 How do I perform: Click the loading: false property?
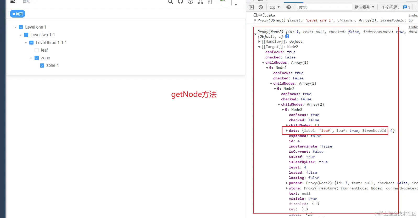304,178
